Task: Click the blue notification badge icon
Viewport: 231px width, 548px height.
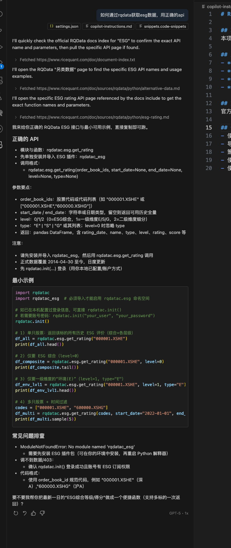Action: point(1,67)
